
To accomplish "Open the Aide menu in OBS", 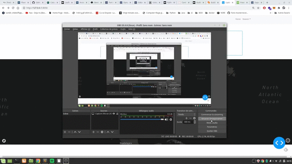I will point(132,29).
